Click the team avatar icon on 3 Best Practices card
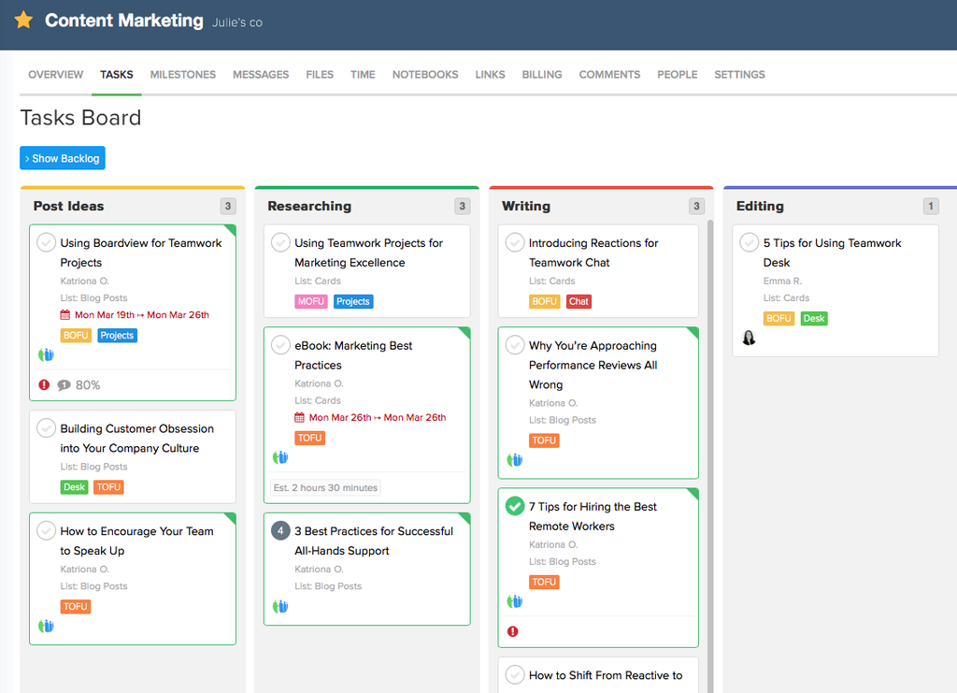The image size is (957, 693). (280, 606)
